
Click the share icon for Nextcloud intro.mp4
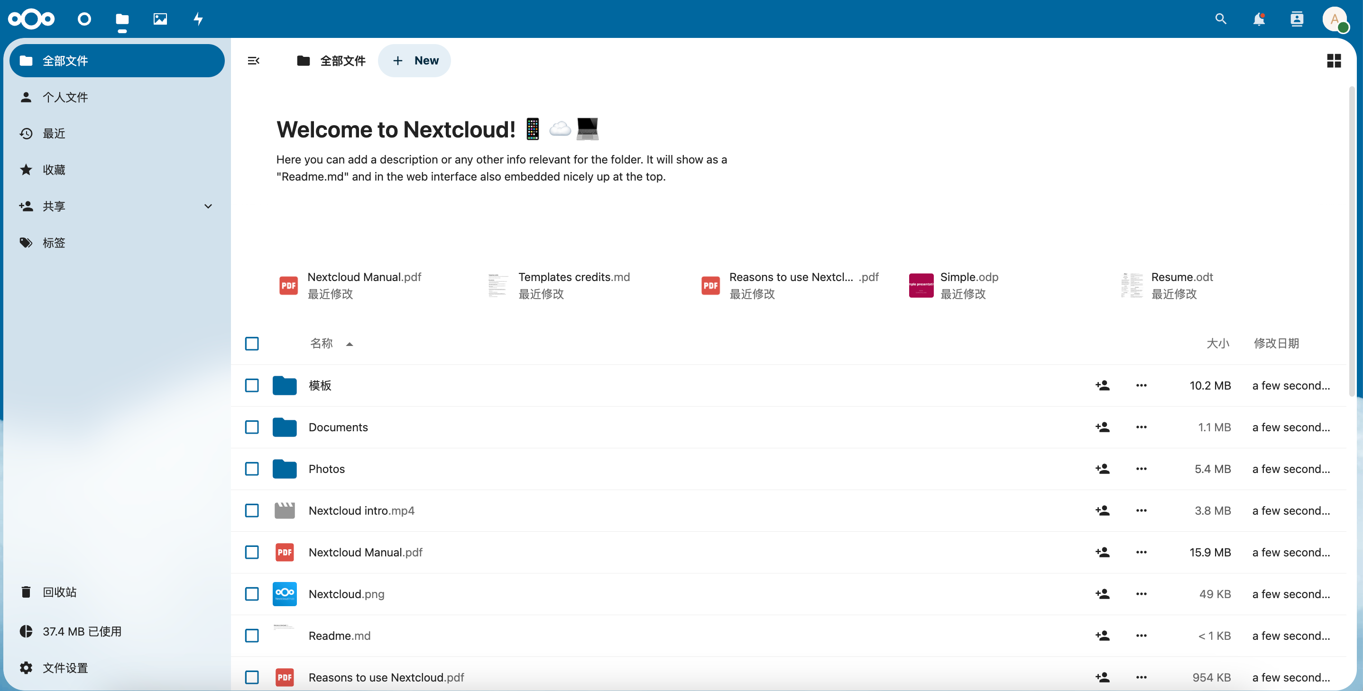[x=1103, y=511]
